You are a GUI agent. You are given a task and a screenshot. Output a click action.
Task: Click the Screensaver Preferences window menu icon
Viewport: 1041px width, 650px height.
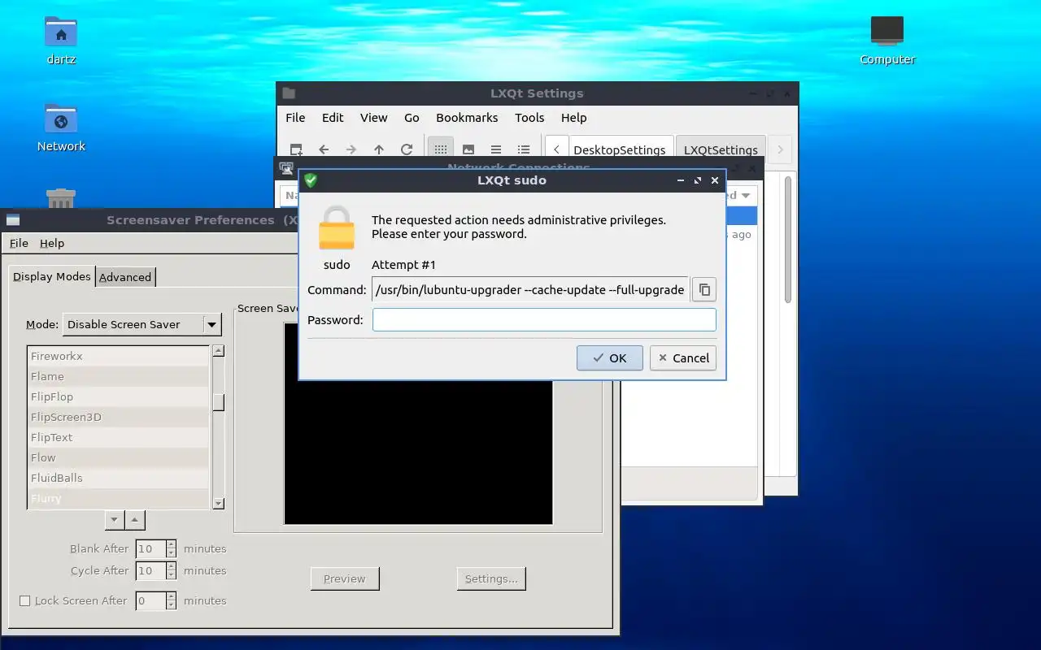(x=13, y=220)
